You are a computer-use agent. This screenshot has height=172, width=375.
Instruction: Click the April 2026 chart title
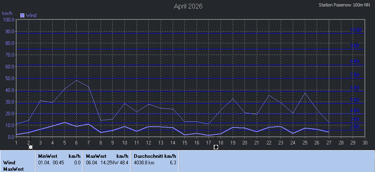(188, 6)
